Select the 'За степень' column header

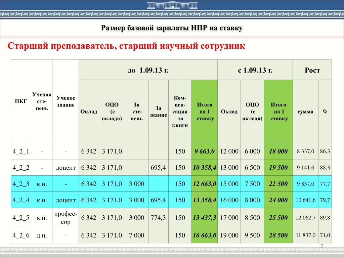pyautogui.click(x=137, y=112)
